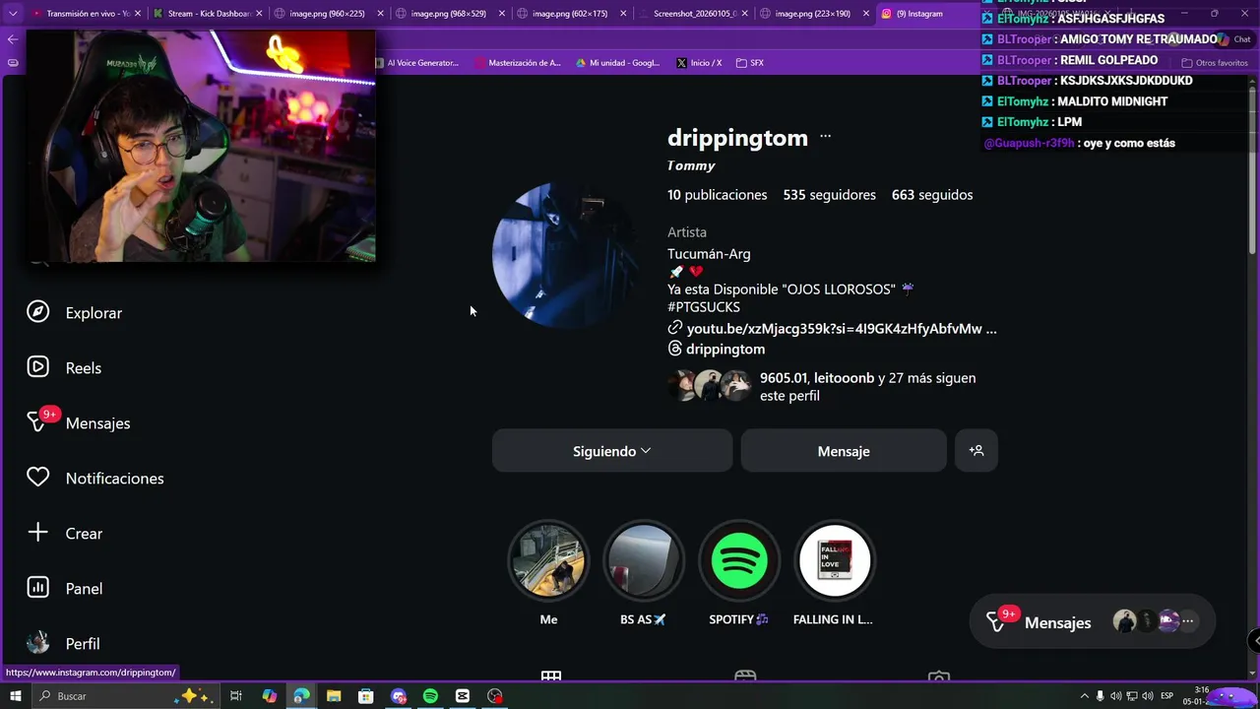1260x709 pixels.
Task: Show hidden system tray icons arrow
Action: 1085,696
